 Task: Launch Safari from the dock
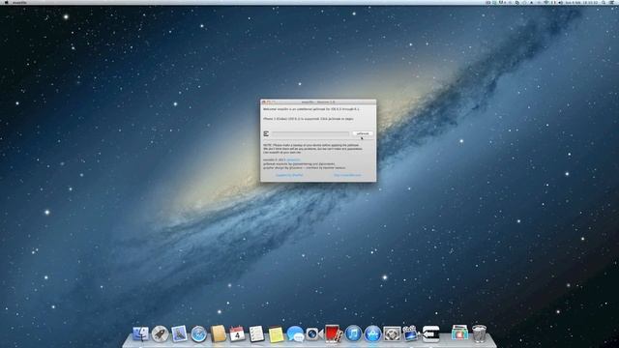coord(198,334)
